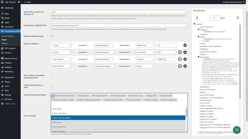The width and height of the screenshot is (248, 139).
Task: Remove the image1 Empty condition row
Action: click(x=180, y=66)
